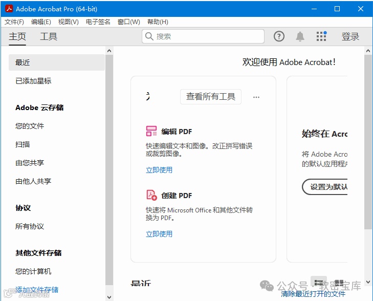
Task: Click the 登录 sign-in button
Action: pyautogui.click(x=350, y=37)
